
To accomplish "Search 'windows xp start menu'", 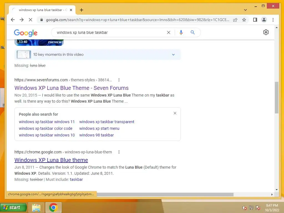I will 99,128.
